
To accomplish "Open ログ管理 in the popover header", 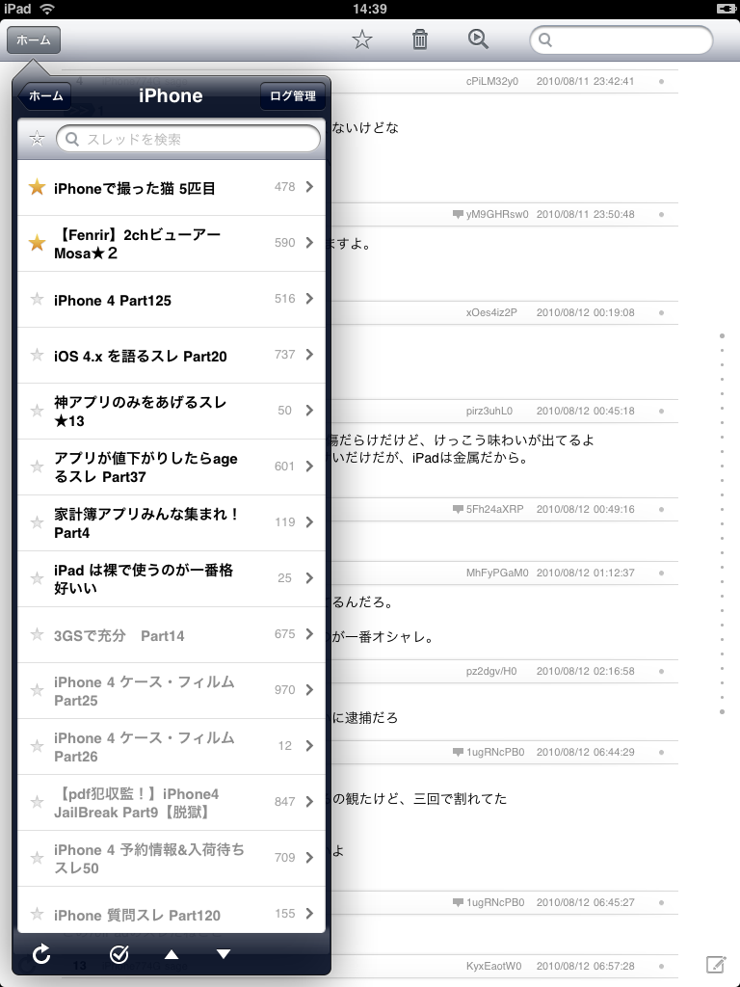I will (293, 95).
